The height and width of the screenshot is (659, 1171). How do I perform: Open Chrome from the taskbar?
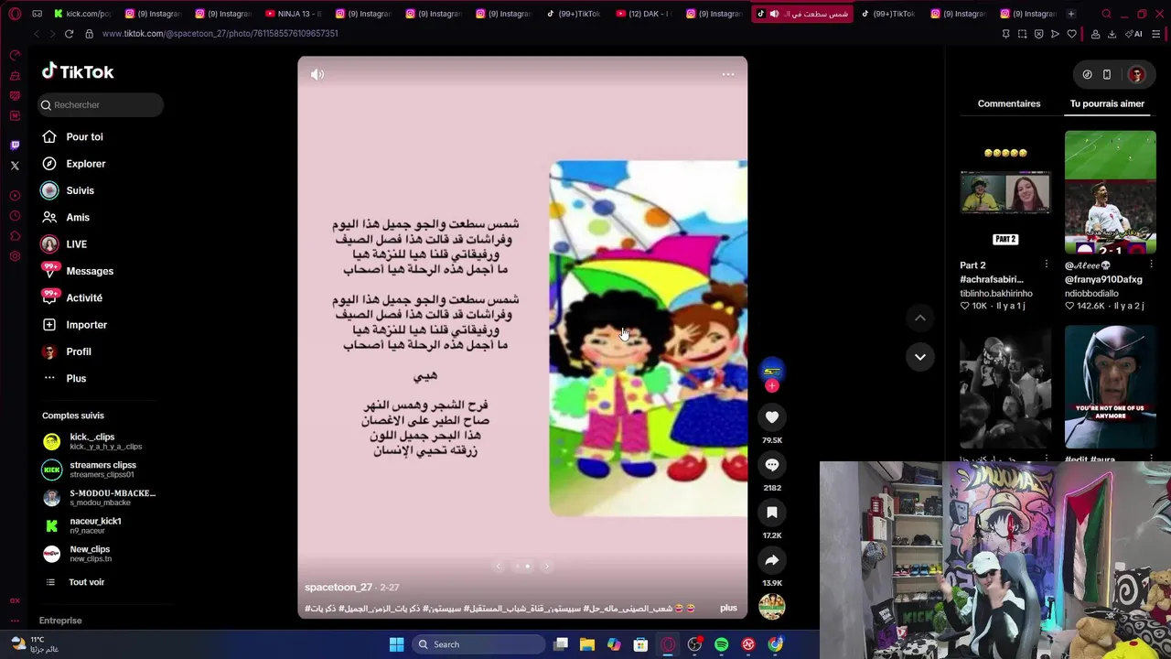click(x=775, y=644)
